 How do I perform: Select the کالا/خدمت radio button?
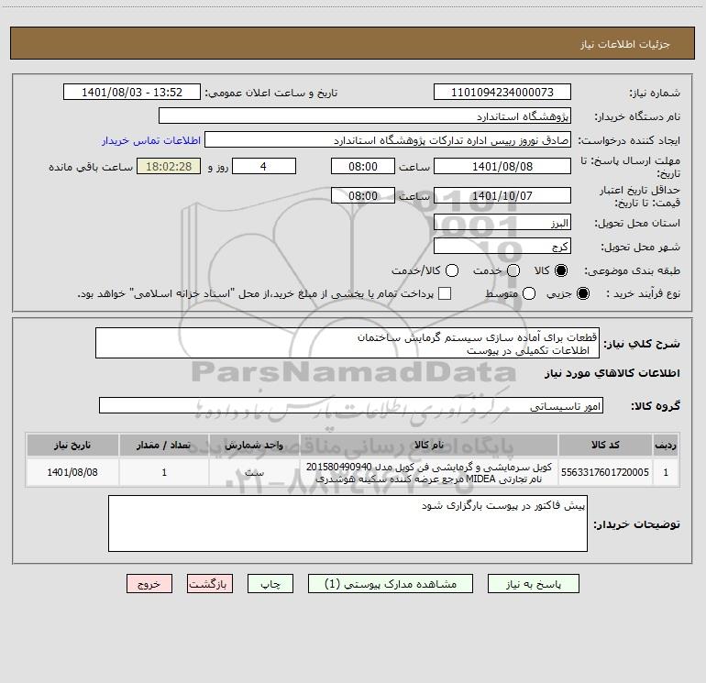click(452, 270)
